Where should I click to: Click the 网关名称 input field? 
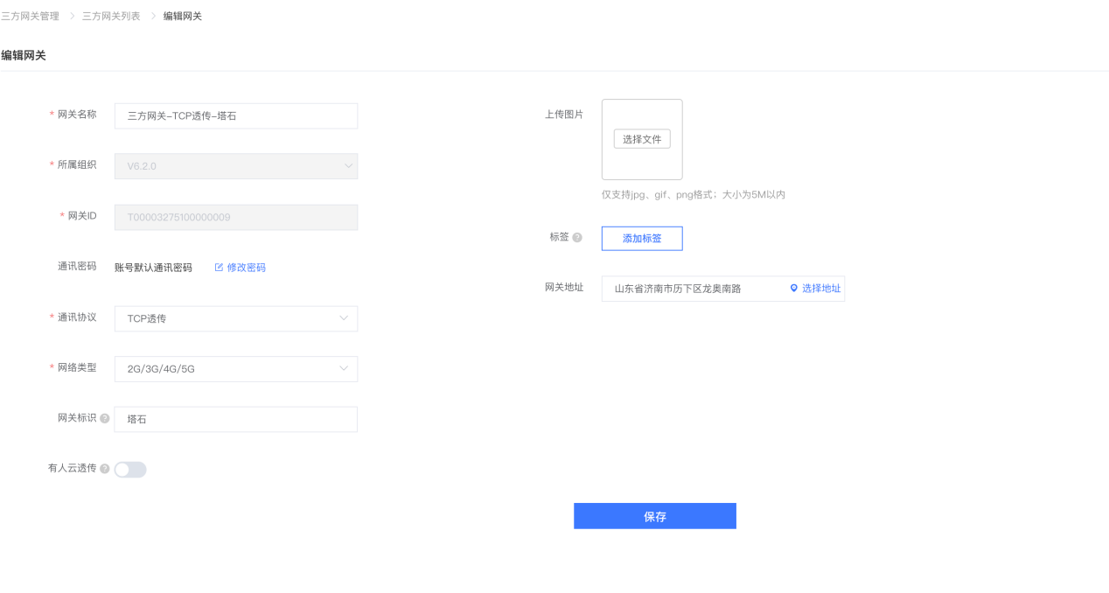click(236, 116)
